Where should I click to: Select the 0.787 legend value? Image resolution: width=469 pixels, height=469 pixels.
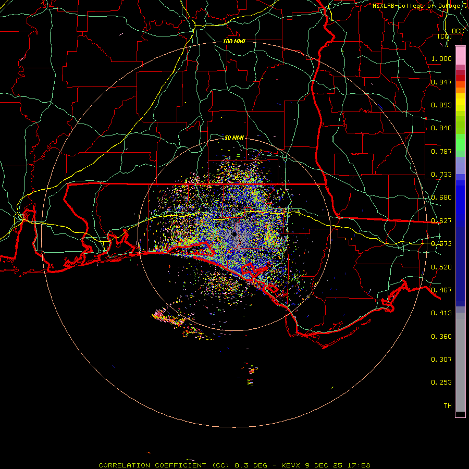click(x=441, y=151)
